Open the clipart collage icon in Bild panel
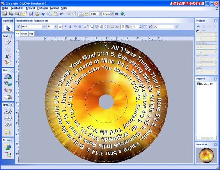This screenshot has height=170, width=220. 8,90
